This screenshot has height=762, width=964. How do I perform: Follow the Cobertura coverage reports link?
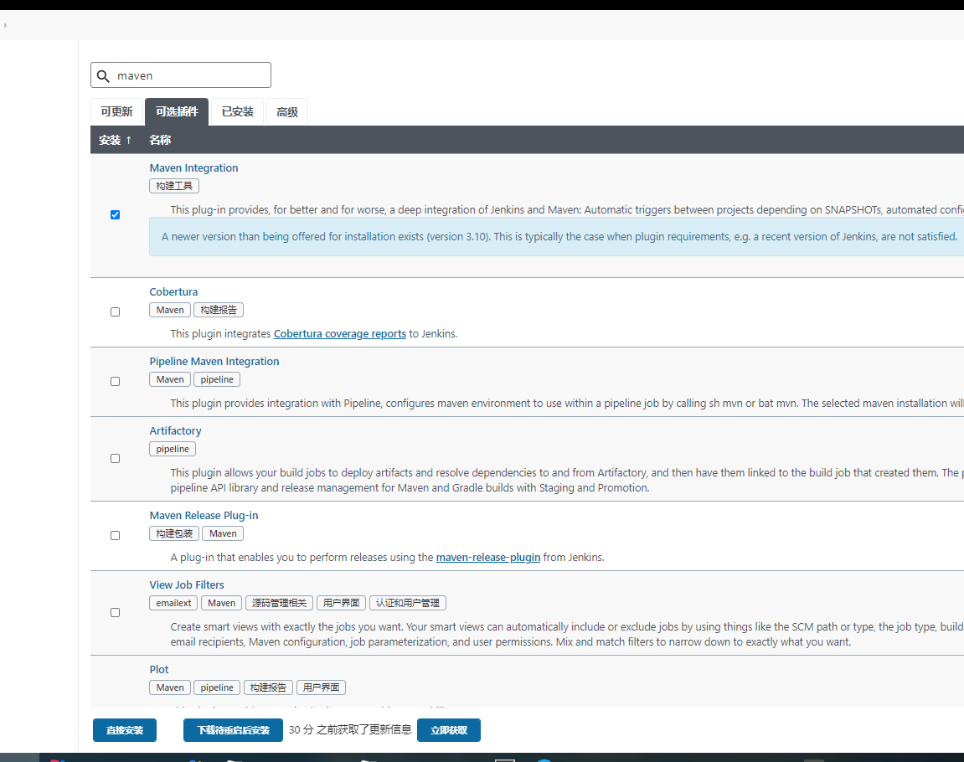pyautogui.click(x=340, y=333)
